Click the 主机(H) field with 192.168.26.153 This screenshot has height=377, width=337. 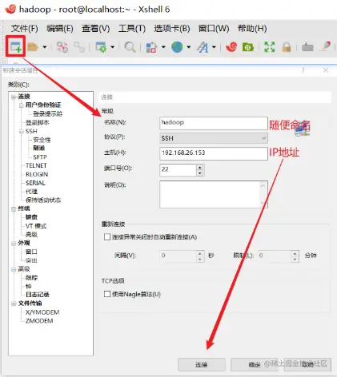pos(214,153)
